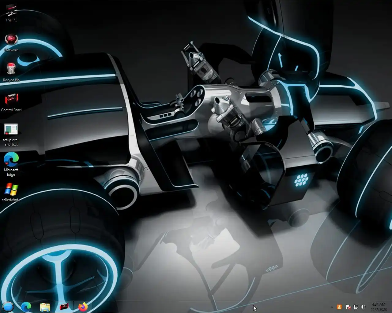Open the clock showing 4:34 AM
Image resolution: width=392 pixels, height=313 pixels.
(x=379, y=307)
